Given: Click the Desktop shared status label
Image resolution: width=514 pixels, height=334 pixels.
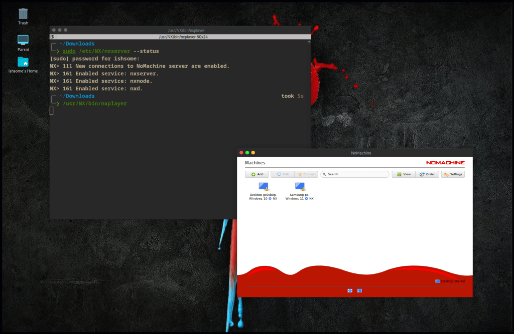Looking at the screenshot, I should pos(450,281).
